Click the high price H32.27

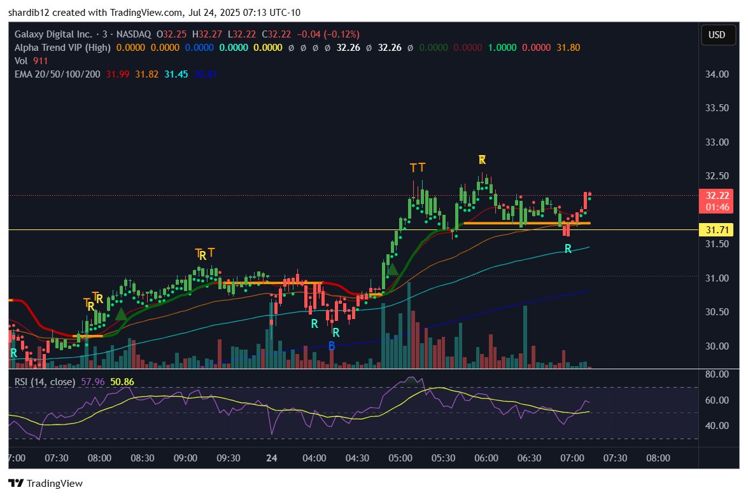(207, 34)
